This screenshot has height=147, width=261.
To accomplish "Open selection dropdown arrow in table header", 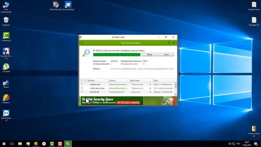I will pyautogui.click(x=85, y=80).
